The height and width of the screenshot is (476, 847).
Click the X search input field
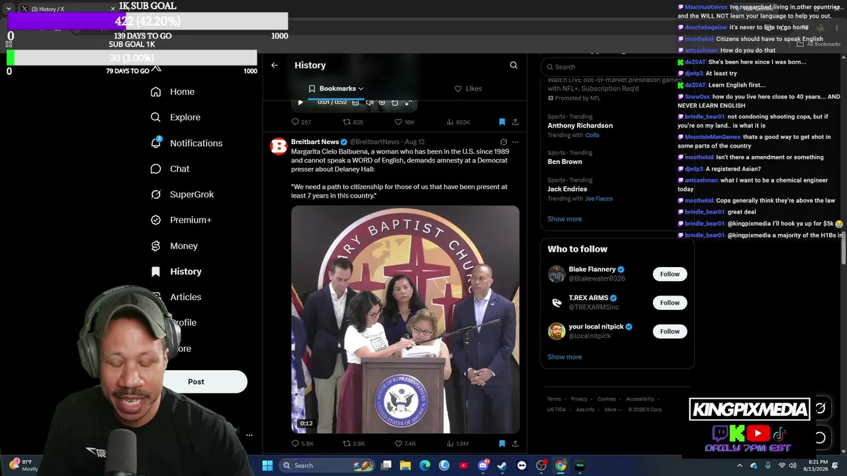coord(618,67)
